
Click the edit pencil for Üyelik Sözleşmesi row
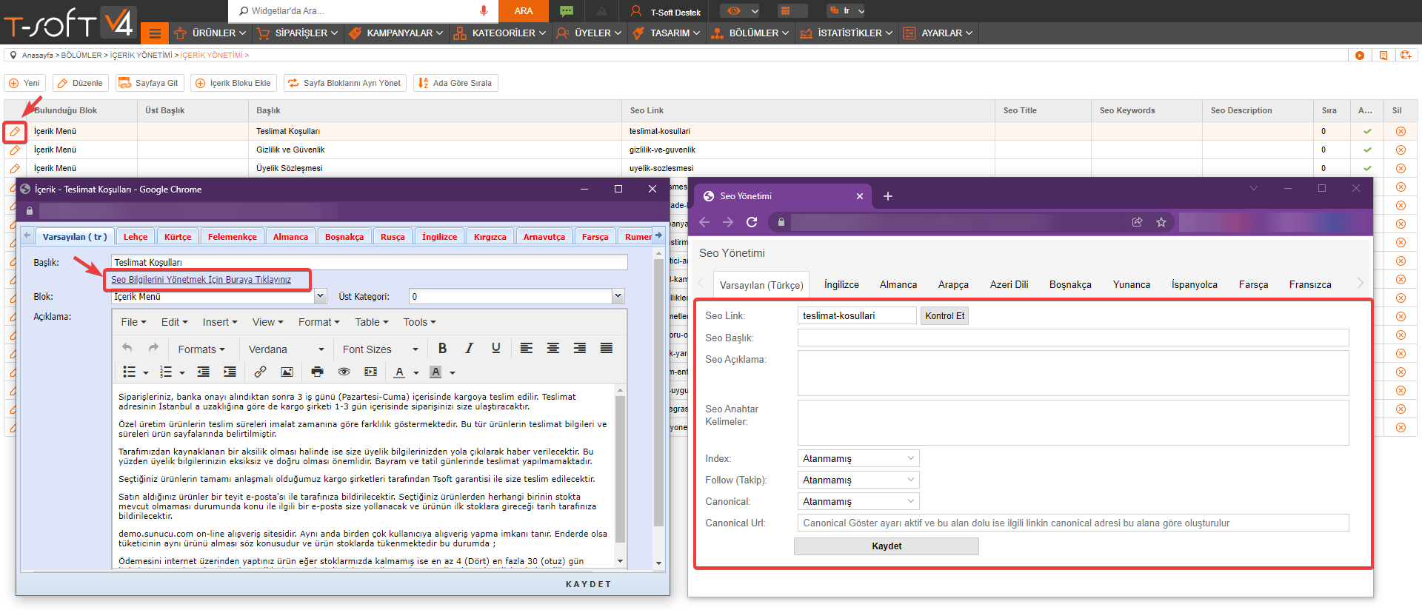[x=15, y=168]
